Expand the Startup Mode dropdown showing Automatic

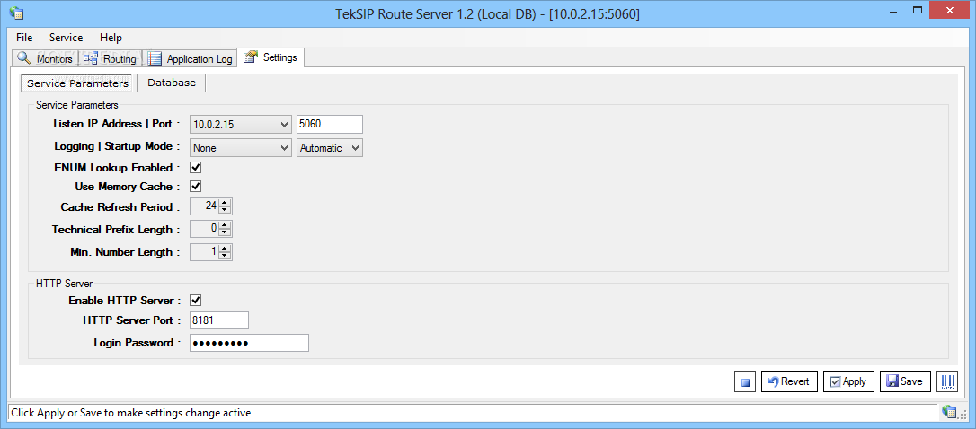pyautogui.click(x=355, y=148)
